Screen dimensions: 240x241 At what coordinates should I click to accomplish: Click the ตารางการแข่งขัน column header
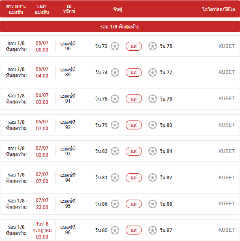point(16,9)
